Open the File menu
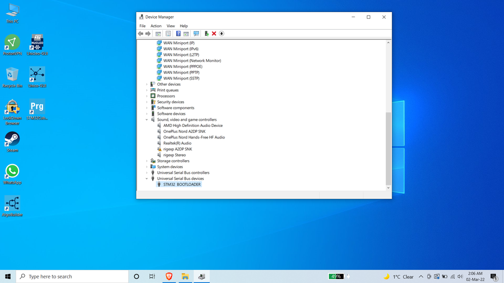 pyautogui.click(x=142, y=26)
